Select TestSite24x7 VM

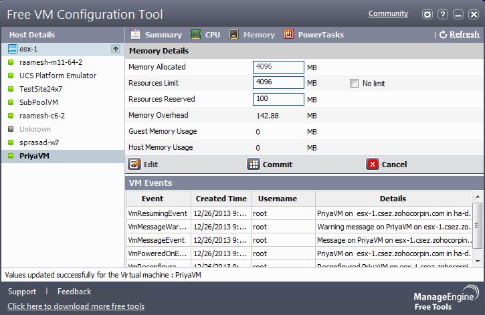(x=63, y=89)
